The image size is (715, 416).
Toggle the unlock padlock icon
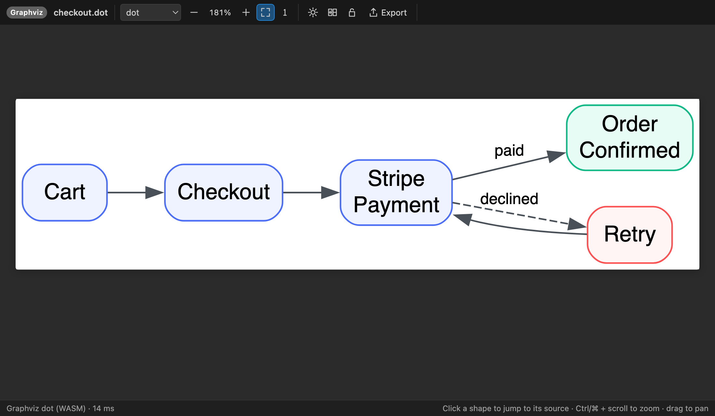point(352,13)
